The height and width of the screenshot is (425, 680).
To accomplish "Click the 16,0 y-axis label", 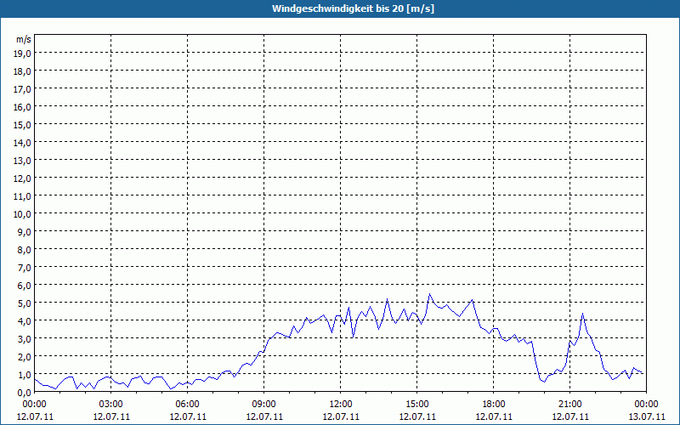I will 23,107.
